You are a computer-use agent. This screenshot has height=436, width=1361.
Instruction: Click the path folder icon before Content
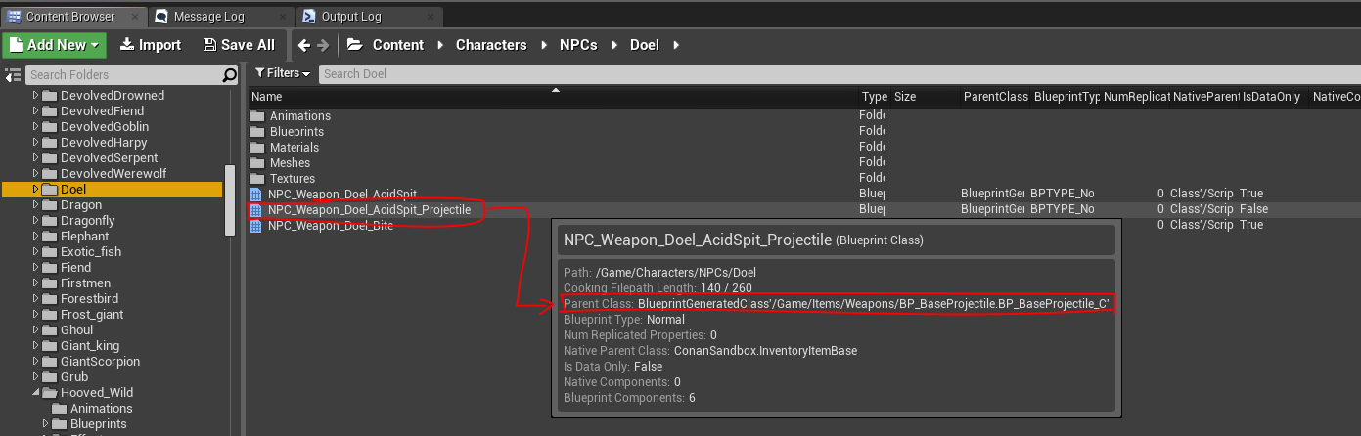(355, 45)
